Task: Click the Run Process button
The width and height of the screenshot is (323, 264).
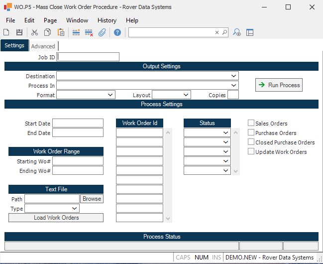Action: coord(279,85)
